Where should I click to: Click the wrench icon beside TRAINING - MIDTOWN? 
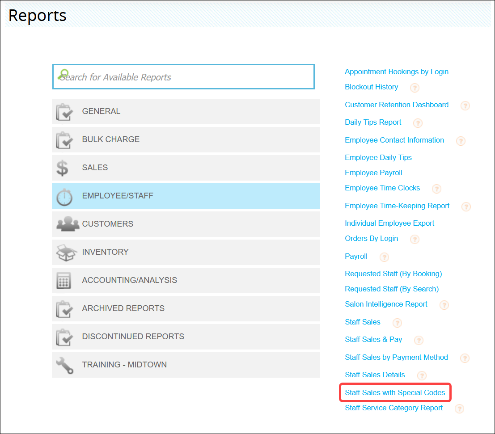pyautogui.click(x=65, y=365)
